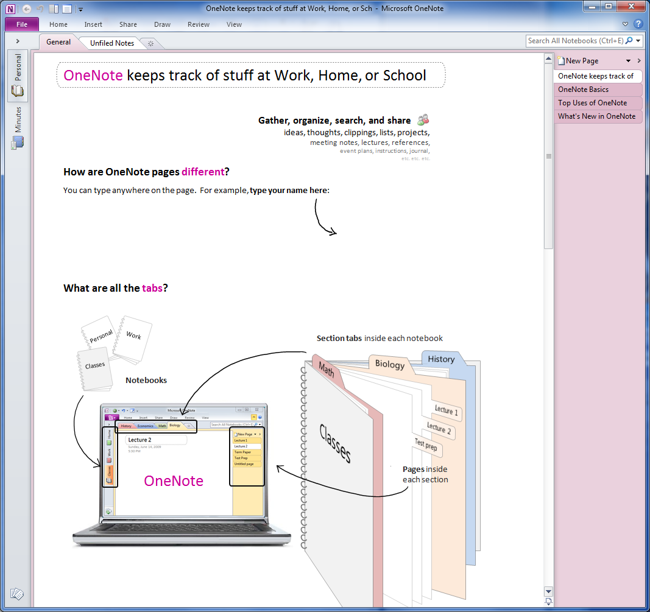Open the File tab
650x612 pixels.
[22, 24]
